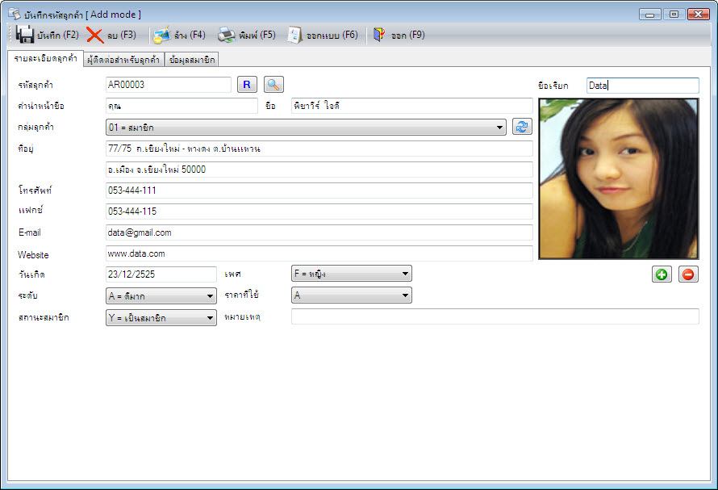The width and height of the screenshot is (718, 490).
Task: Open customer search with magnifier icon
Action: click(x=273, y=85)
